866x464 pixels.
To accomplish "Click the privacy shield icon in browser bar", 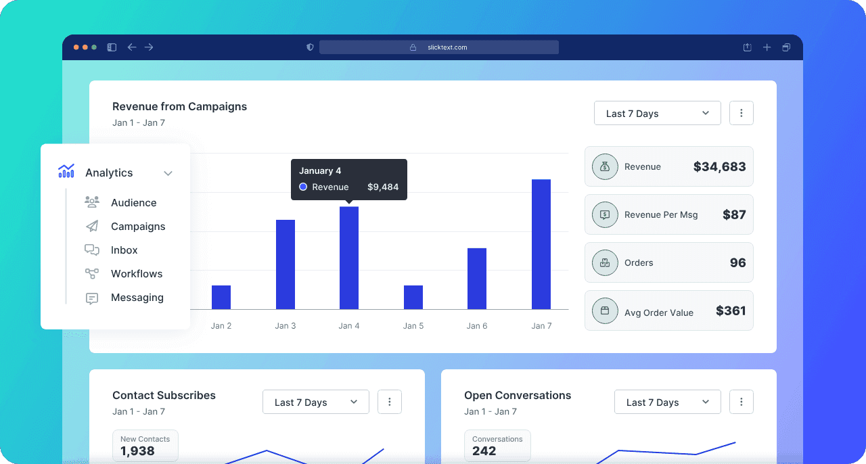I will coord(311,47).
